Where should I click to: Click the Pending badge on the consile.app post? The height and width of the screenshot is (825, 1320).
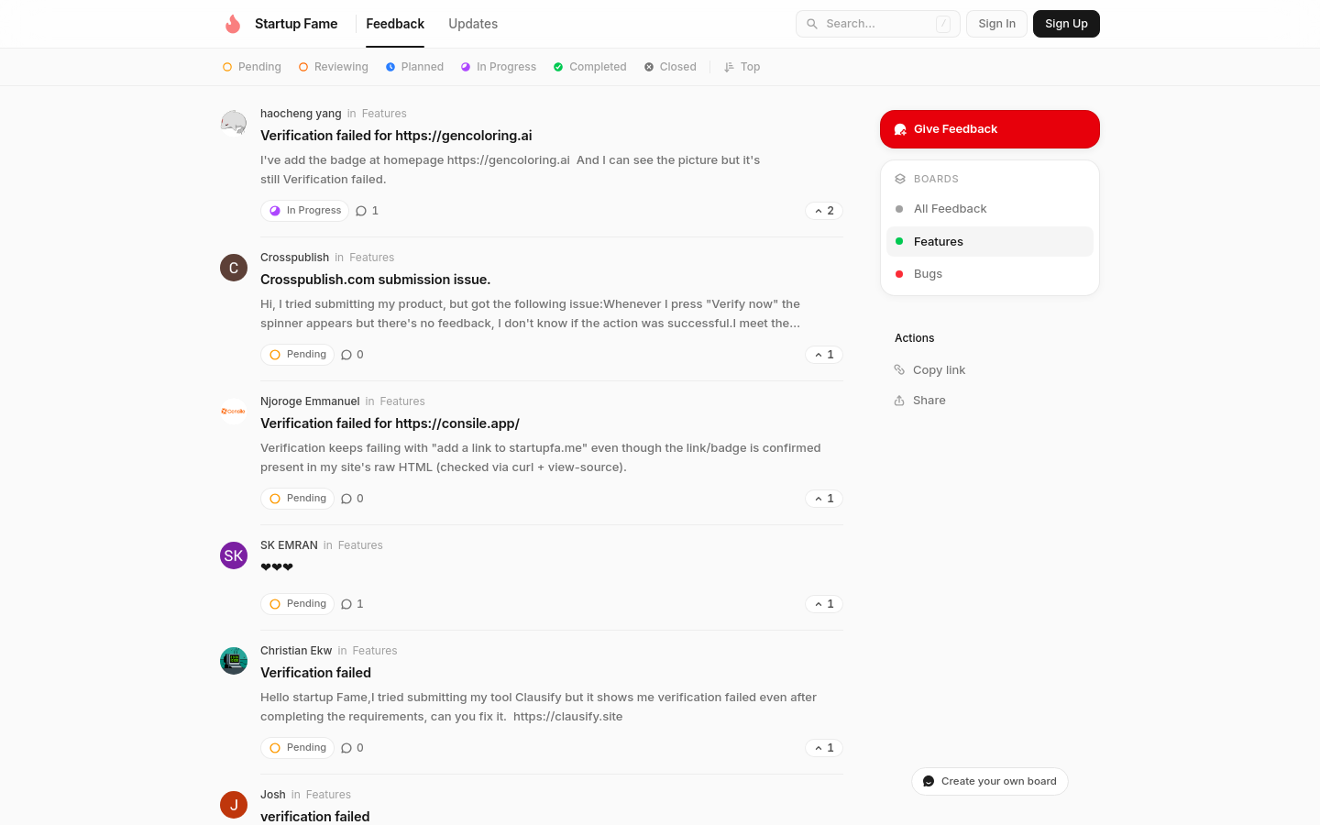click(298, 499)
